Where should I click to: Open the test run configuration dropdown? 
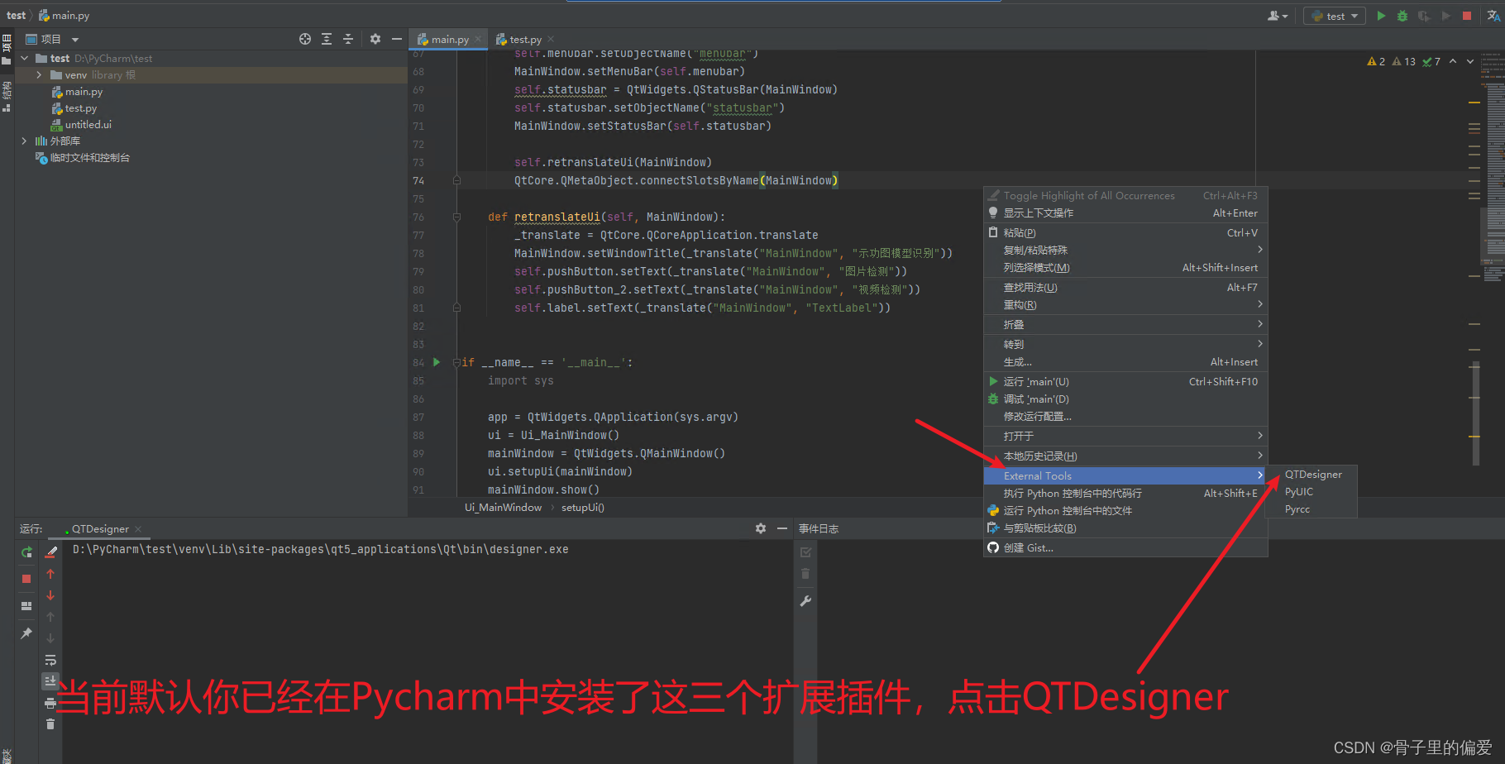click(1335, 16)
